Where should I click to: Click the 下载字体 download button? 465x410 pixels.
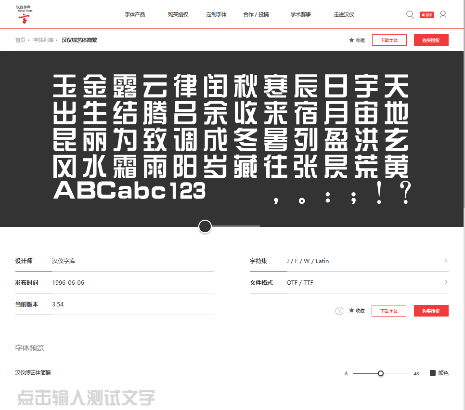[x=389, y=40]
